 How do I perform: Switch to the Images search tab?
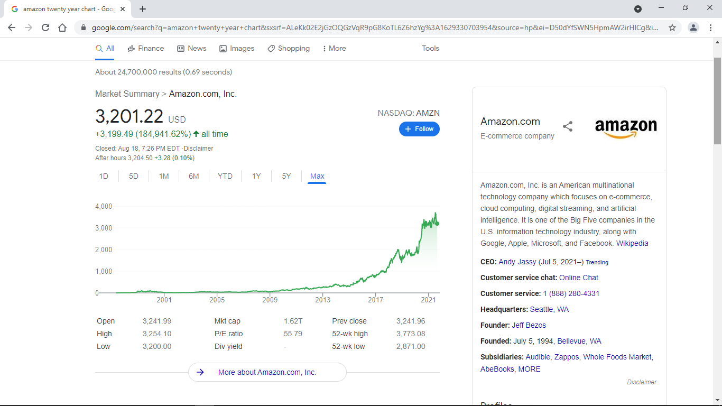237,48
